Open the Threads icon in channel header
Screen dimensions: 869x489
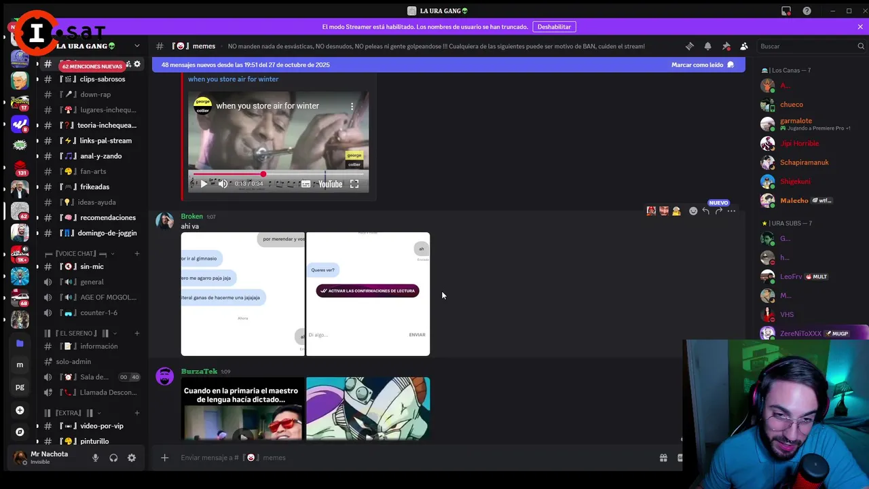click(x=690, y=46)
